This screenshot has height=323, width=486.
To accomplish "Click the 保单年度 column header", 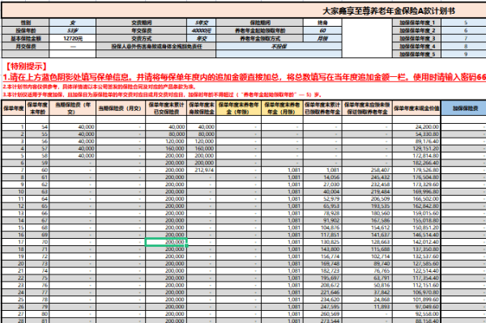I will point(14,108).
